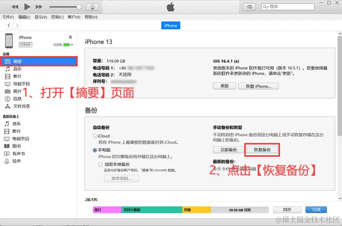The width and height of the screenshot is (342, 226).
Task: Select the iCloud backup radio button
Action: coord(95,136)
